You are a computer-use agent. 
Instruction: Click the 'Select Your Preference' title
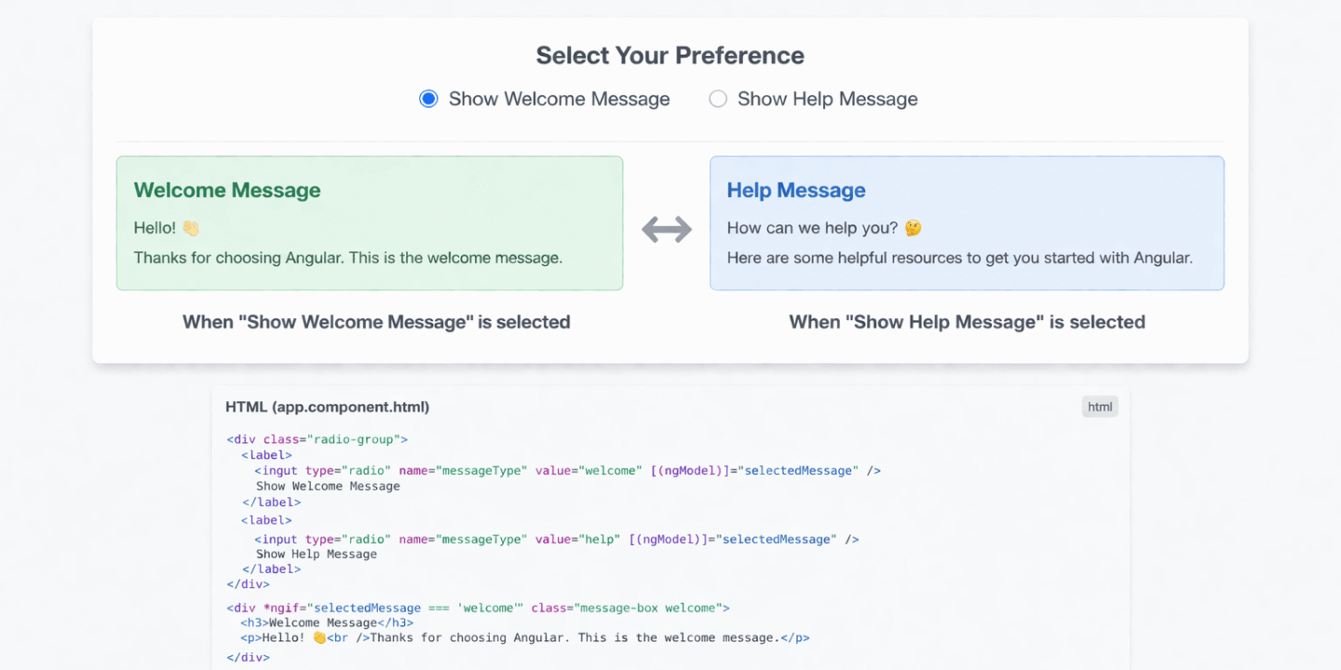tap(670, 55)
